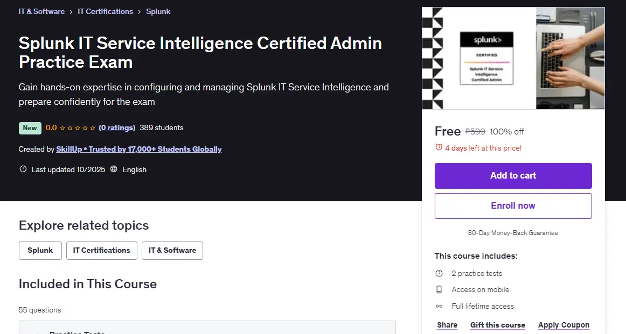The image size is (626, 334).
Task: Click the 'Full lifetime access' text
Action: coord(483,306)
